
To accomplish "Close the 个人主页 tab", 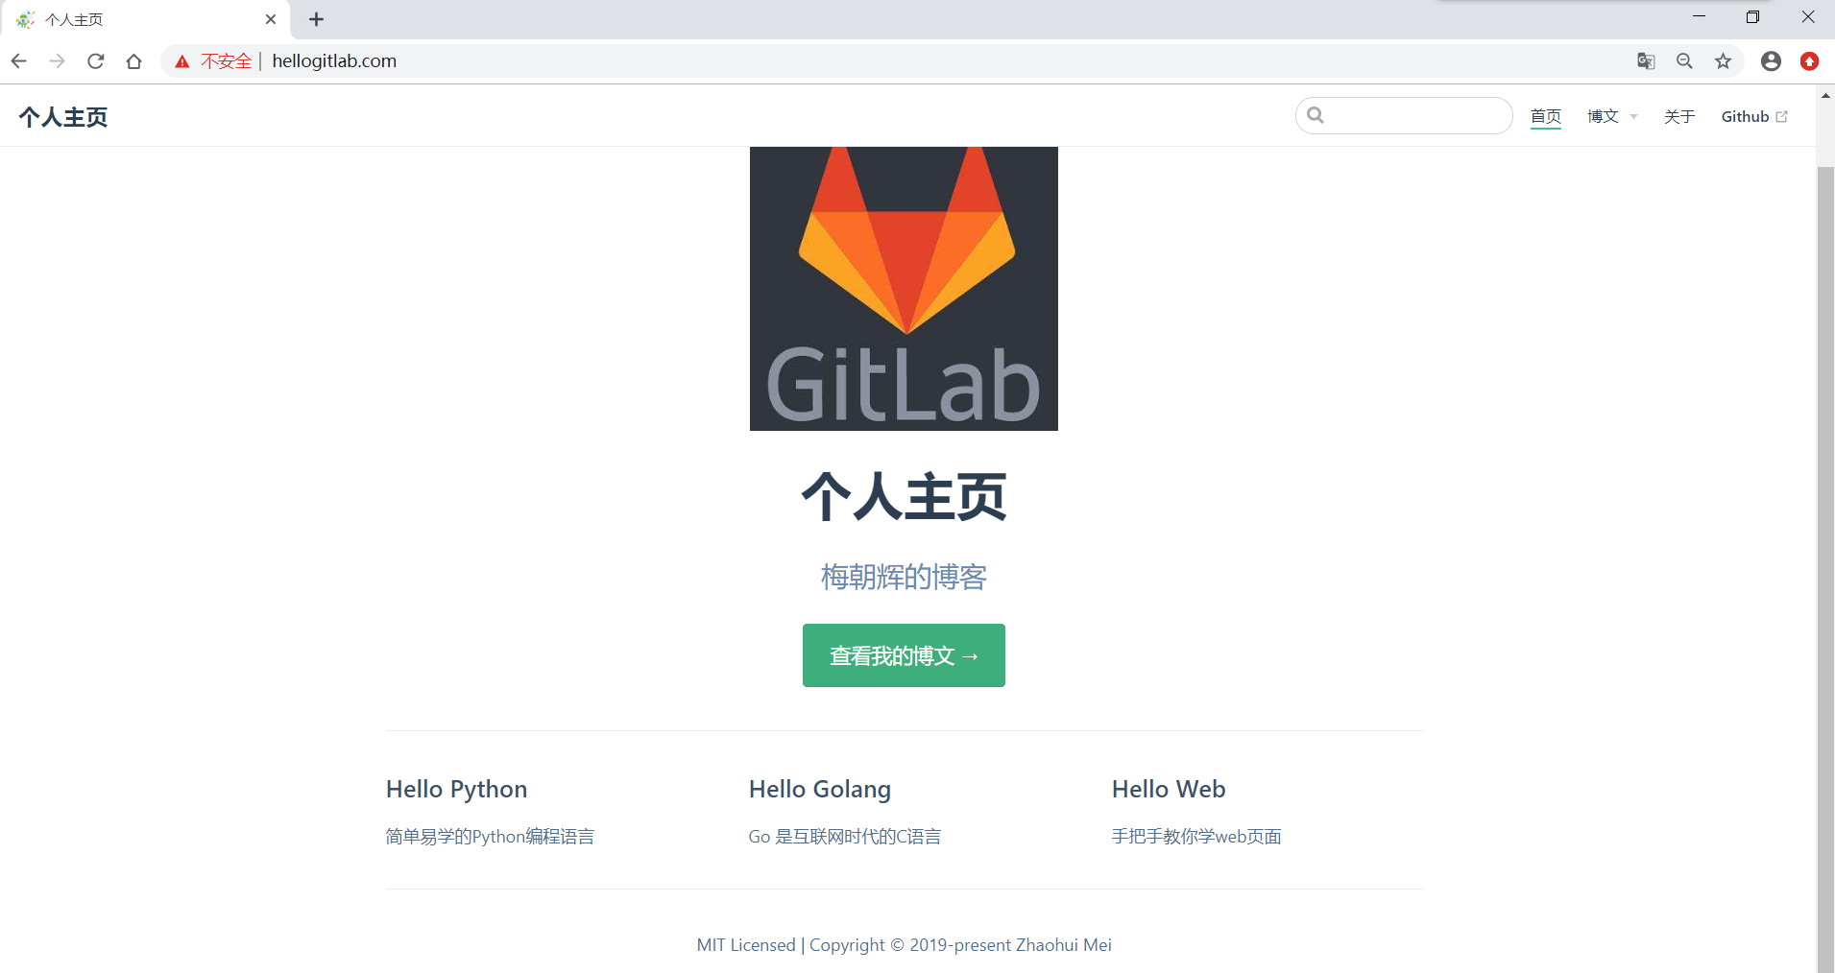I will point(271,19).
